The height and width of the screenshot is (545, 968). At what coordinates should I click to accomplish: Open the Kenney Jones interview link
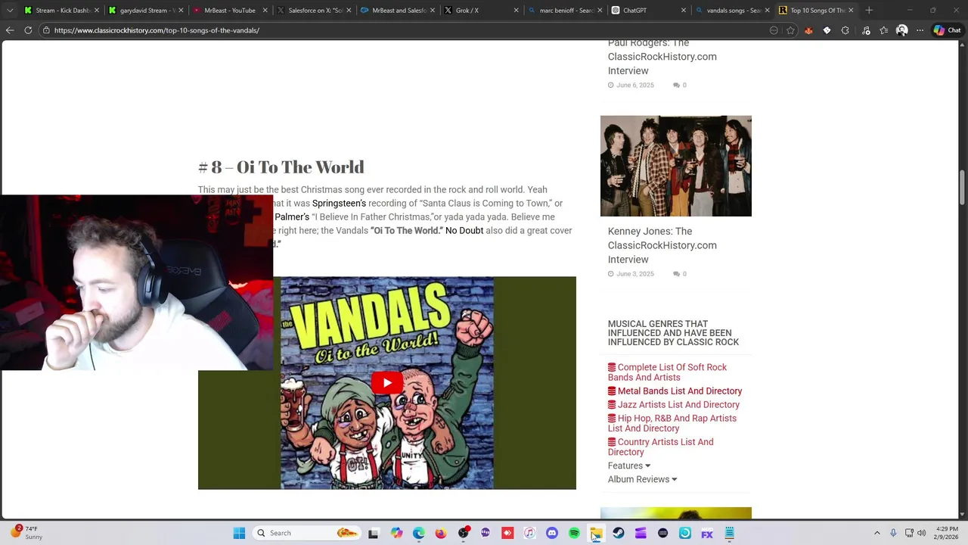click(662, 245)
